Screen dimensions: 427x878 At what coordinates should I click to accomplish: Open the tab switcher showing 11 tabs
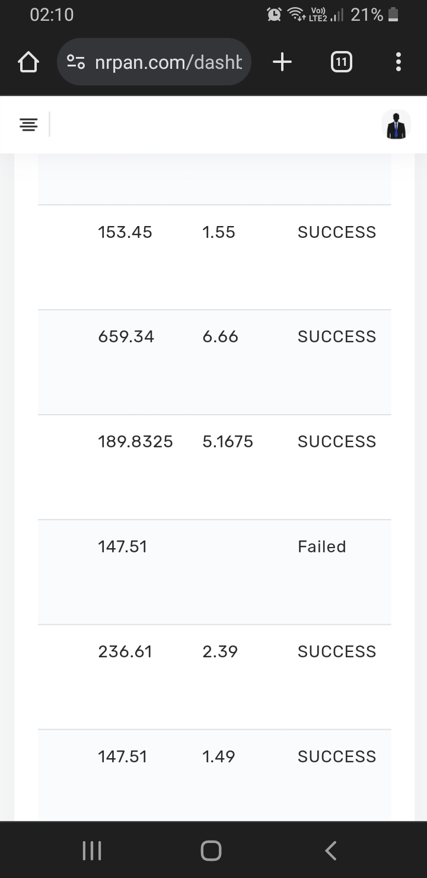[340, 62]
